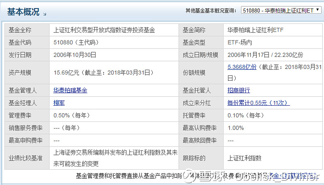
Task: Click the 1.00% maximum subscription fee value
Action: click(236, 128)
